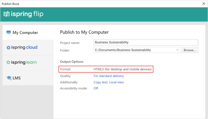The width and height of the screenshot is (208, 119).
Task: Open the 'For standard delivery' quality link
Action: [x=109, y=76]
